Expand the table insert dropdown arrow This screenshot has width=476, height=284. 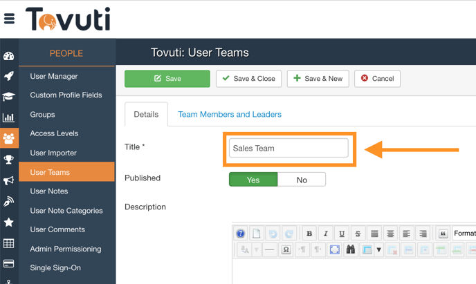click(378, 249)
